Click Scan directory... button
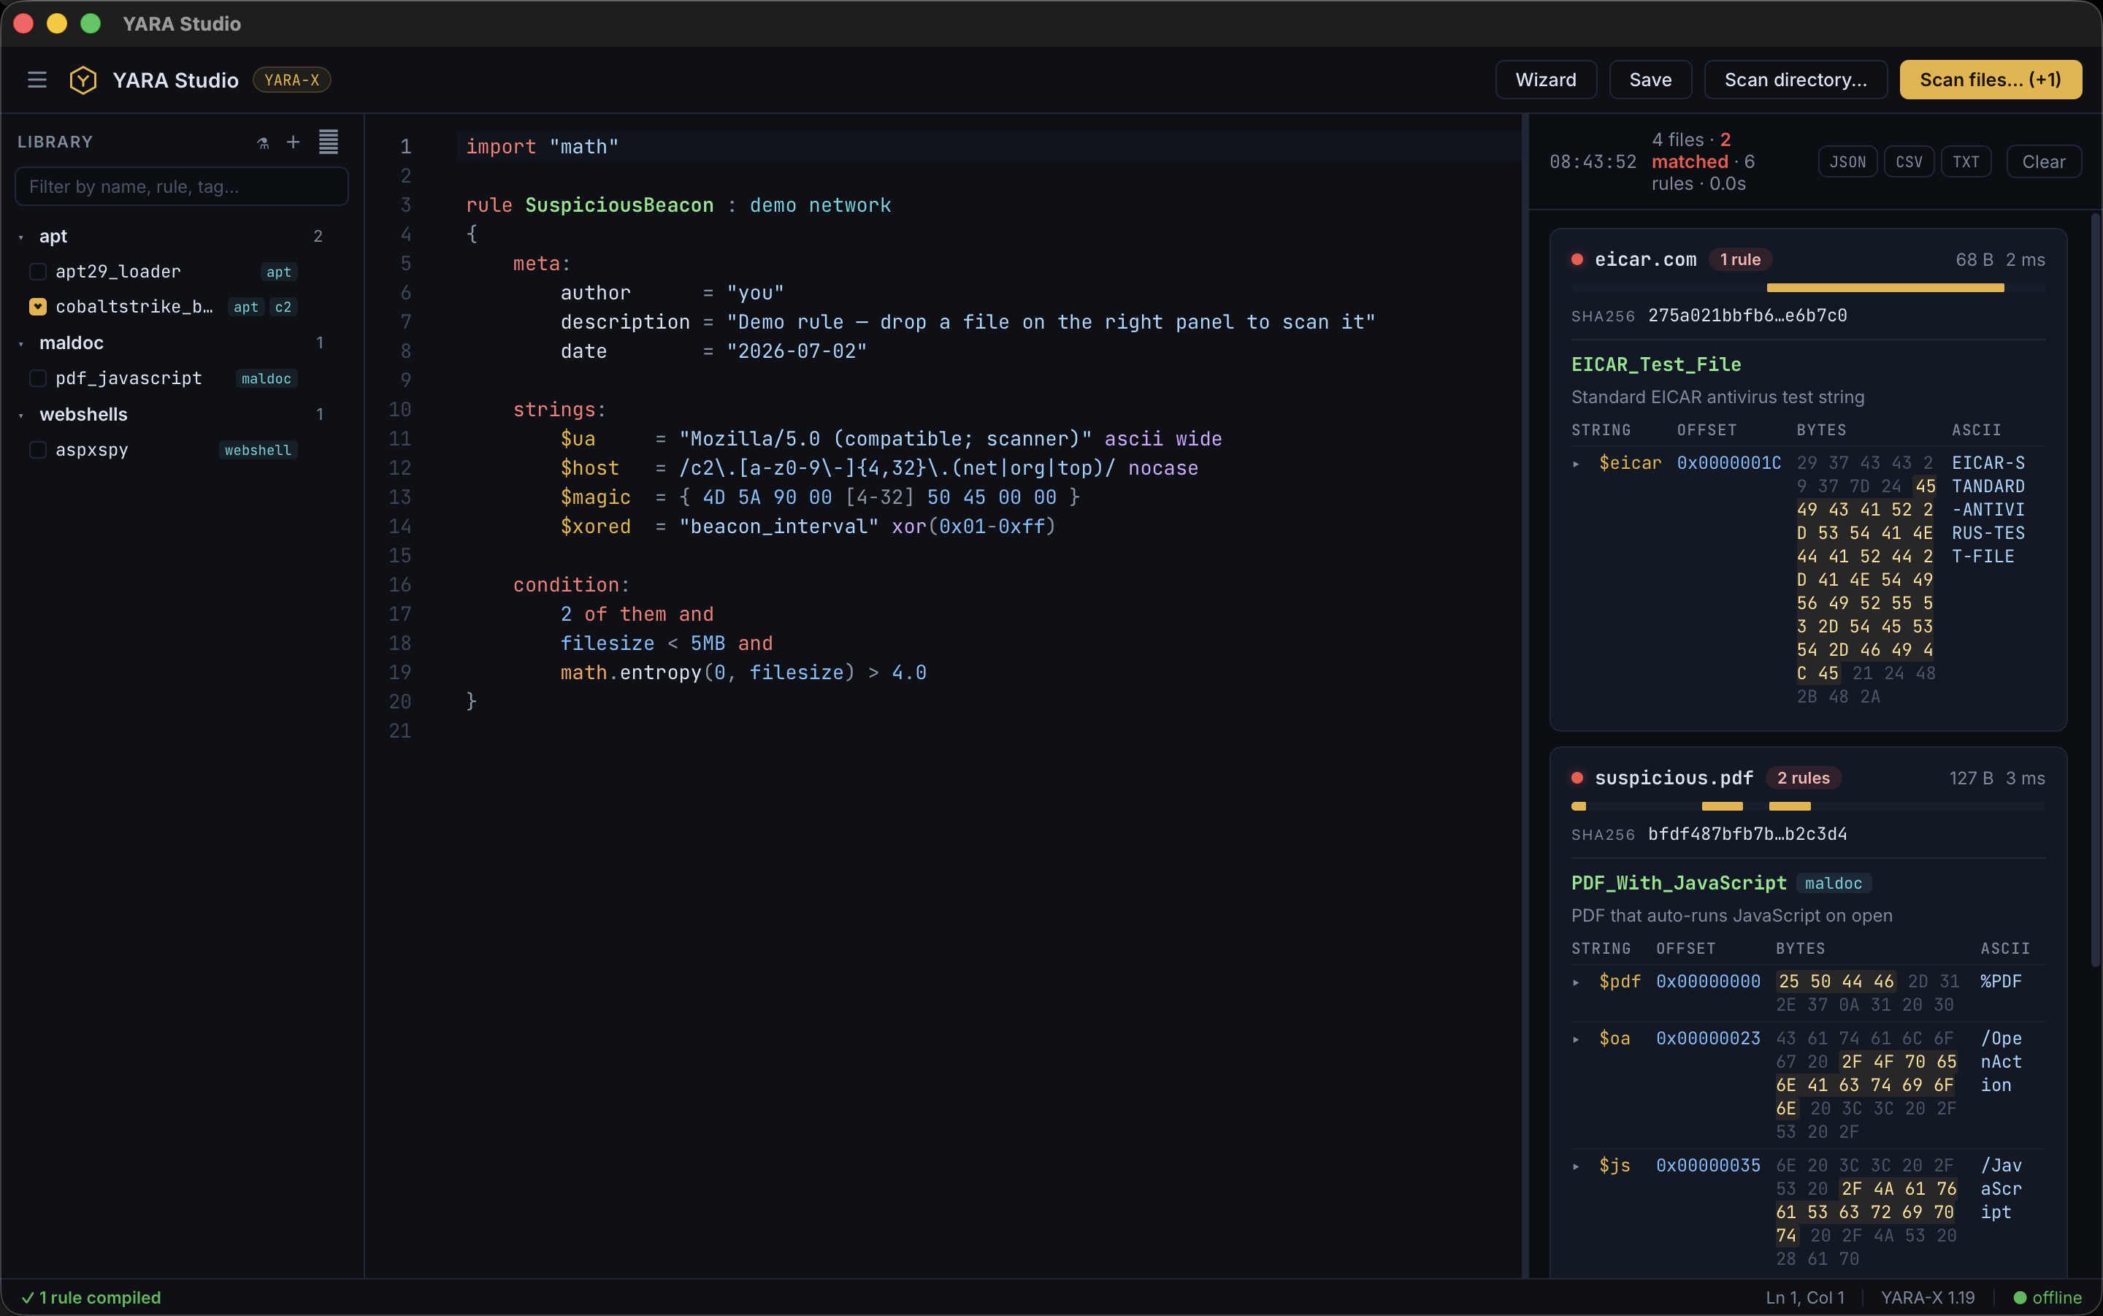2103x1316 pixels. click(1795, 80)
